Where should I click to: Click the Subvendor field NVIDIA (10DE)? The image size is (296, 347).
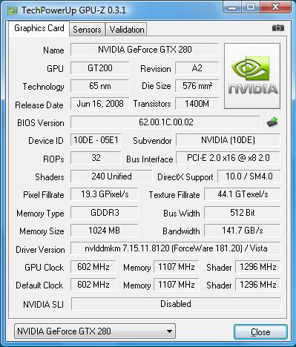[x=228, y=140]
